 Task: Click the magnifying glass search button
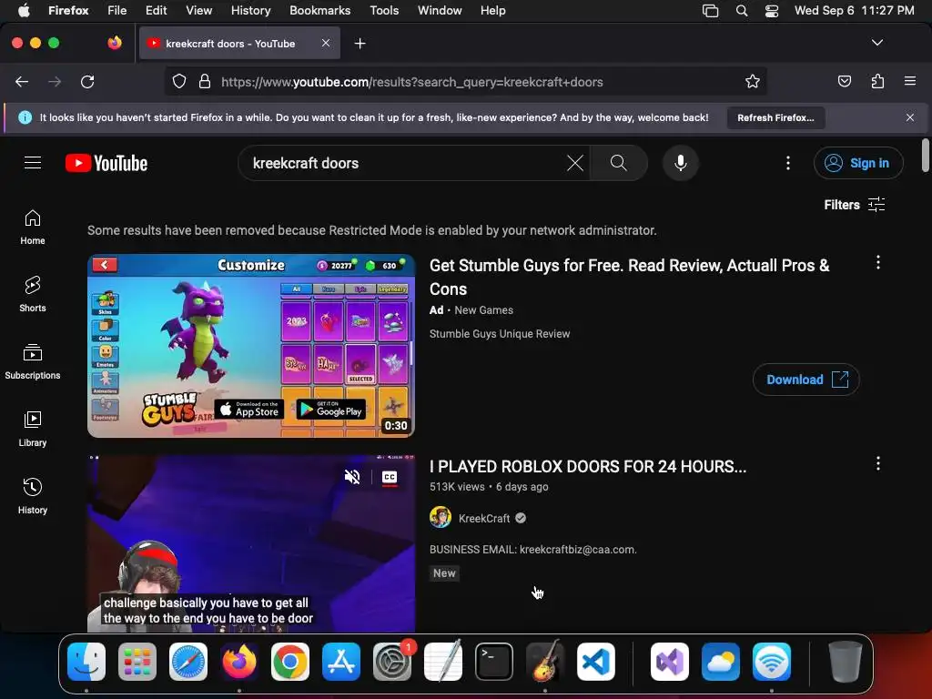click(x=618, y=163)
